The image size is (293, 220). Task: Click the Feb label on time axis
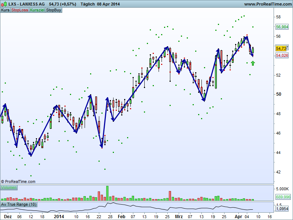pyautogui.click(x=122, y=217)
